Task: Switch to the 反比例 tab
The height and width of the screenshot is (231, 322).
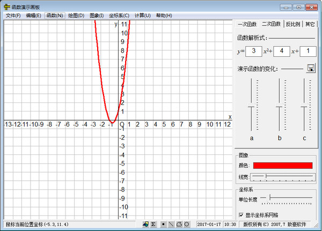Action: coord(293,24)
